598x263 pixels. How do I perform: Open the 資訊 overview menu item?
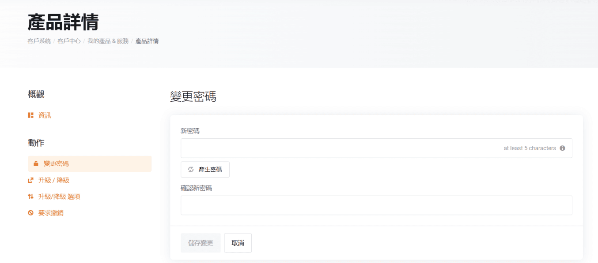point(45,115)
